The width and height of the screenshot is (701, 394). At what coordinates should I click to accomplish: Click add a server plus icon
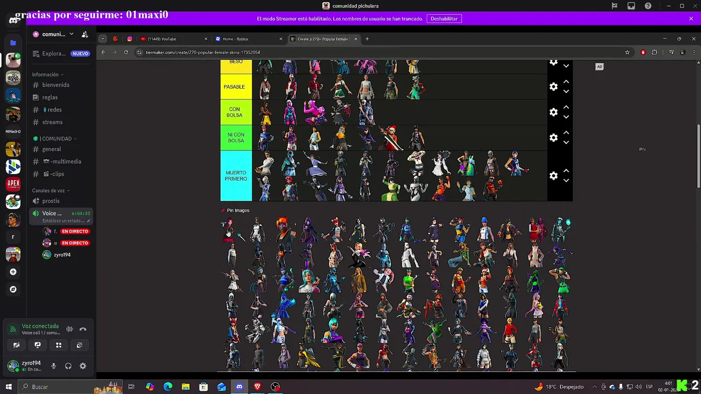pos(13,272)
